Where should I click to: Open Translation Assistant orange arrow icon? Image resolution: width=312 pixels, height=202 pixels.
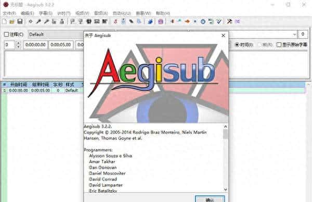[187, 21]
